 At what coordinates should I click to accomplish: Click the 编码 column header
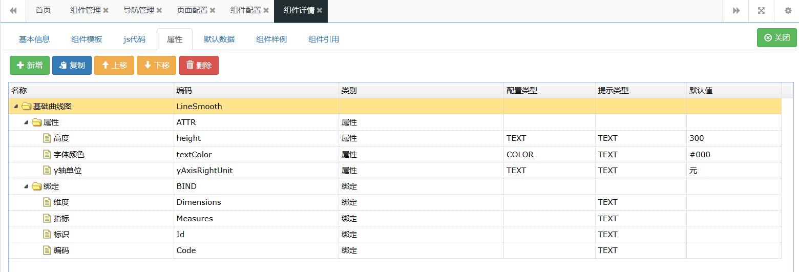tap(256, 90)
